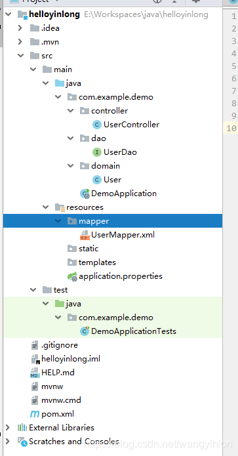
Task: Select the UserController class name
Action: coord(131,125)
